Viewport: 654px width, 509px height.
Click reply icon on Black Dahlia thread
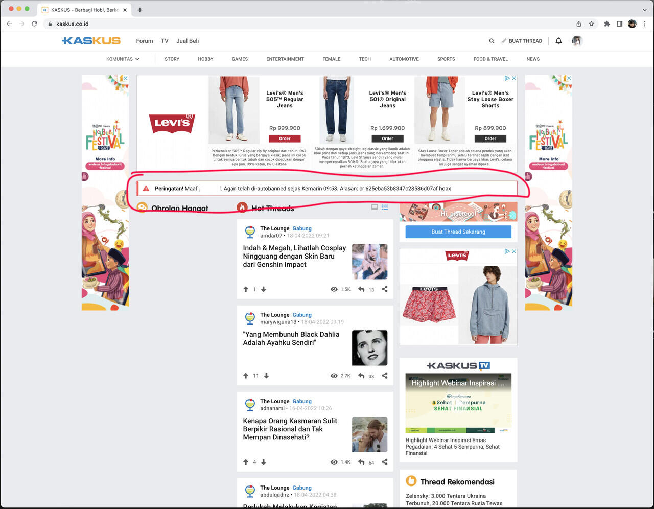361,376
